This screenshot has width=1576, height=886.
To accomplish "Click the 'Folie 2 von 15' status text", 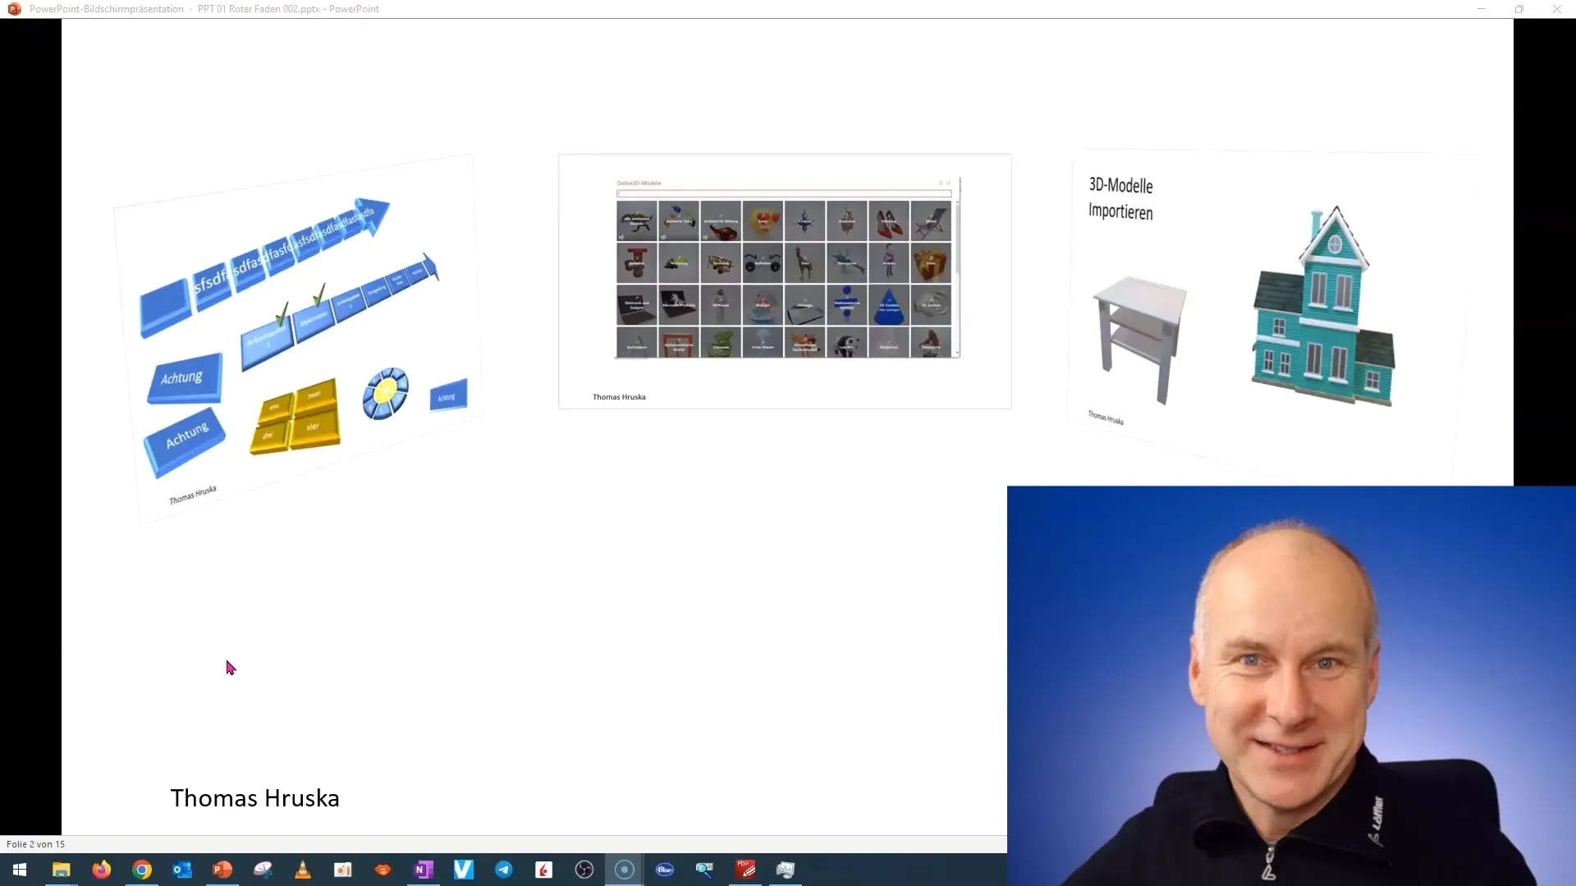I will click(x=35, y=844).
